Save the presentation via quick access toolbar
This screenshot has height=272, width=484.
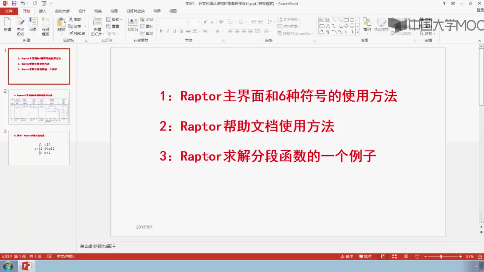click(14, 3)
